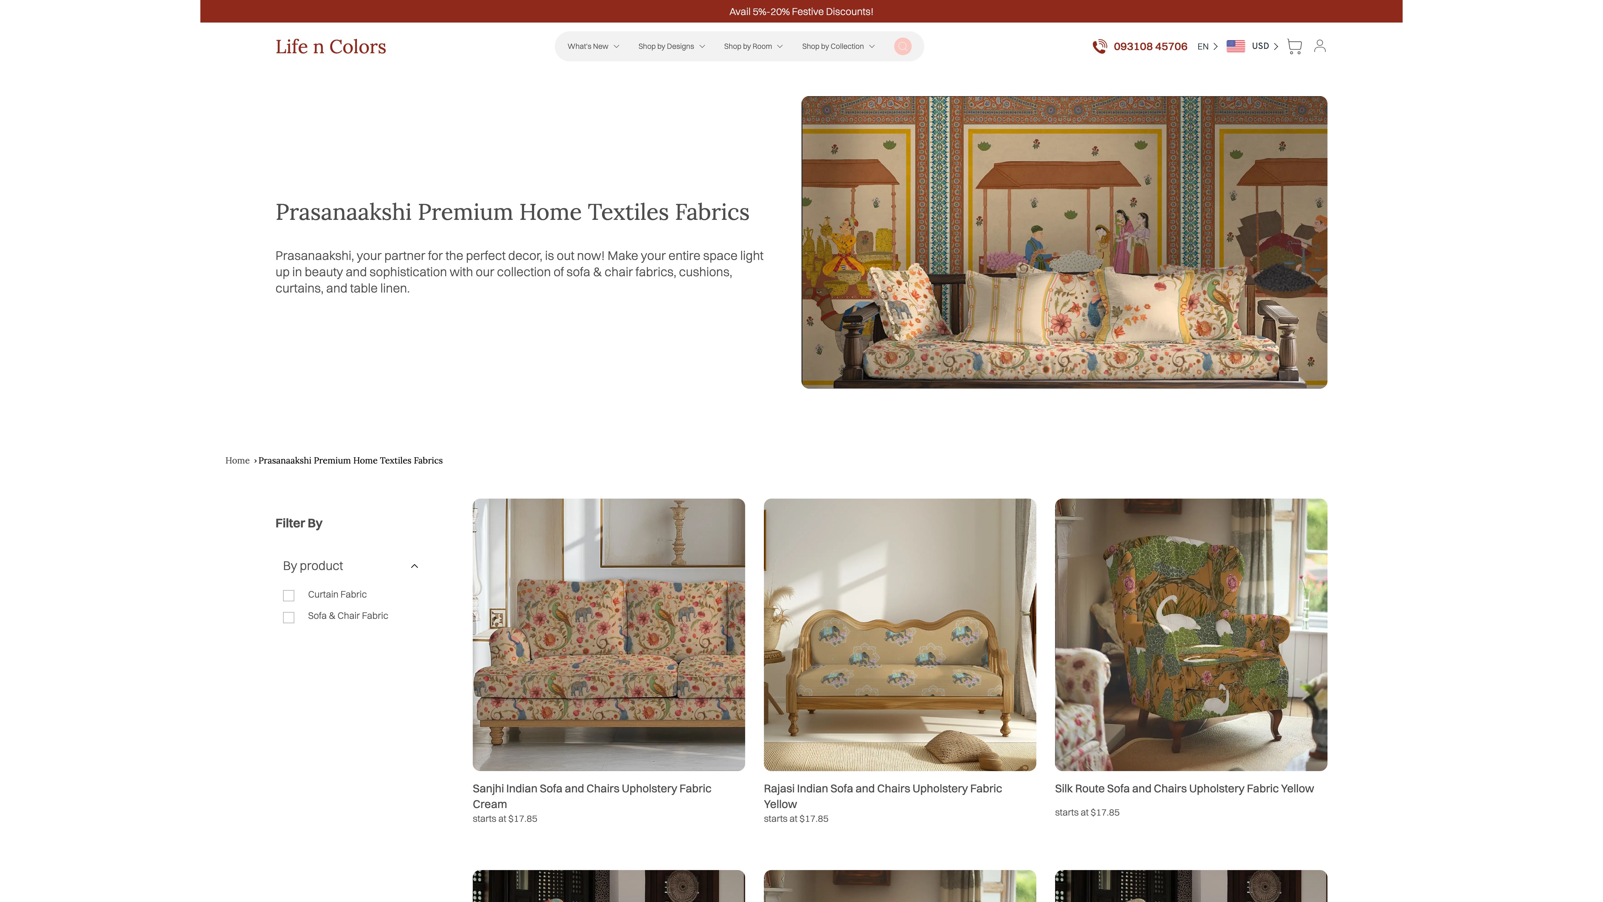Expand the What's New menu

coord(593,46)
